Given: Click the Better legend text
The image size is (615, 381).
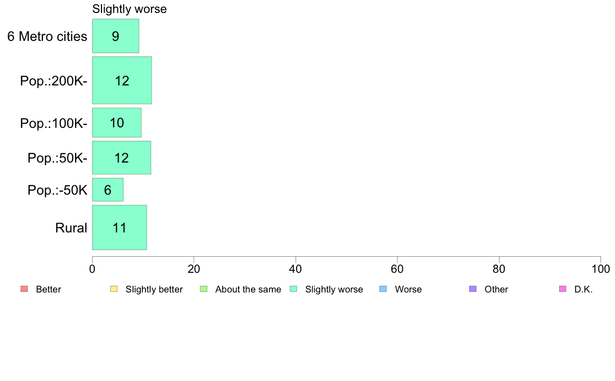Looking at the screenshot, I should click(49, 289).
